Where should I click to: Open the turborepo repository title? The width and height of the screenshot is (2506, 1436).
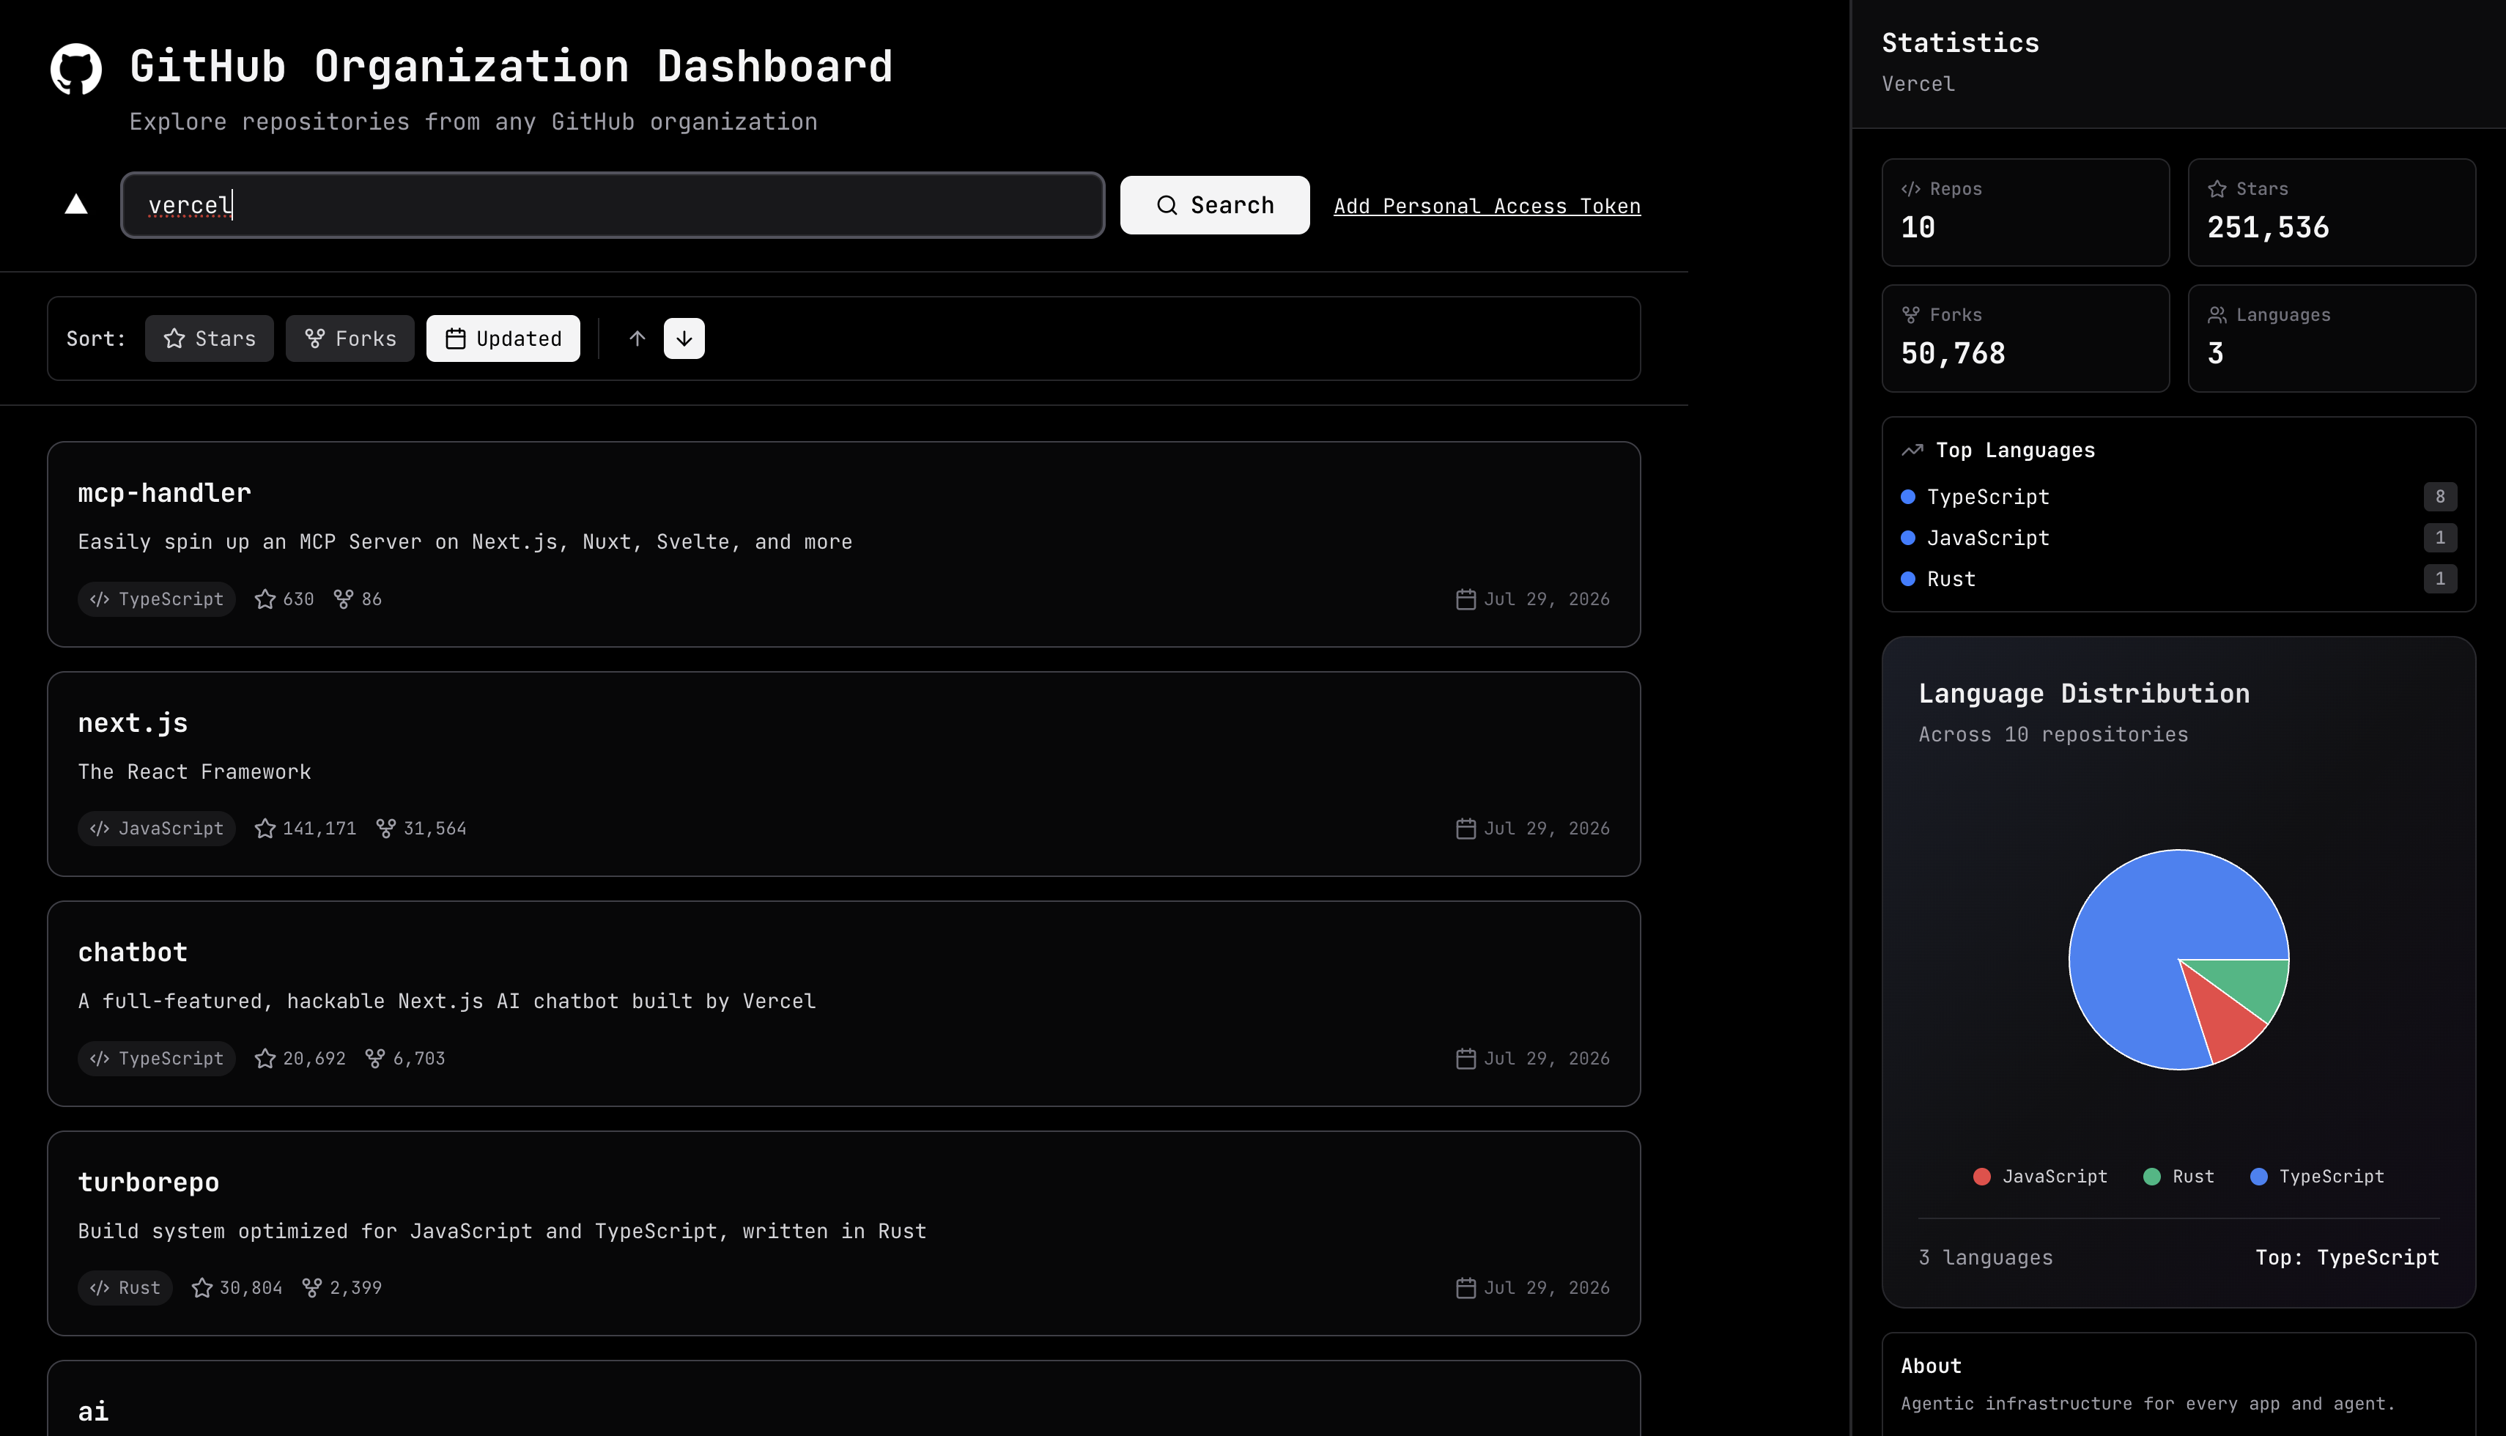149,1183
